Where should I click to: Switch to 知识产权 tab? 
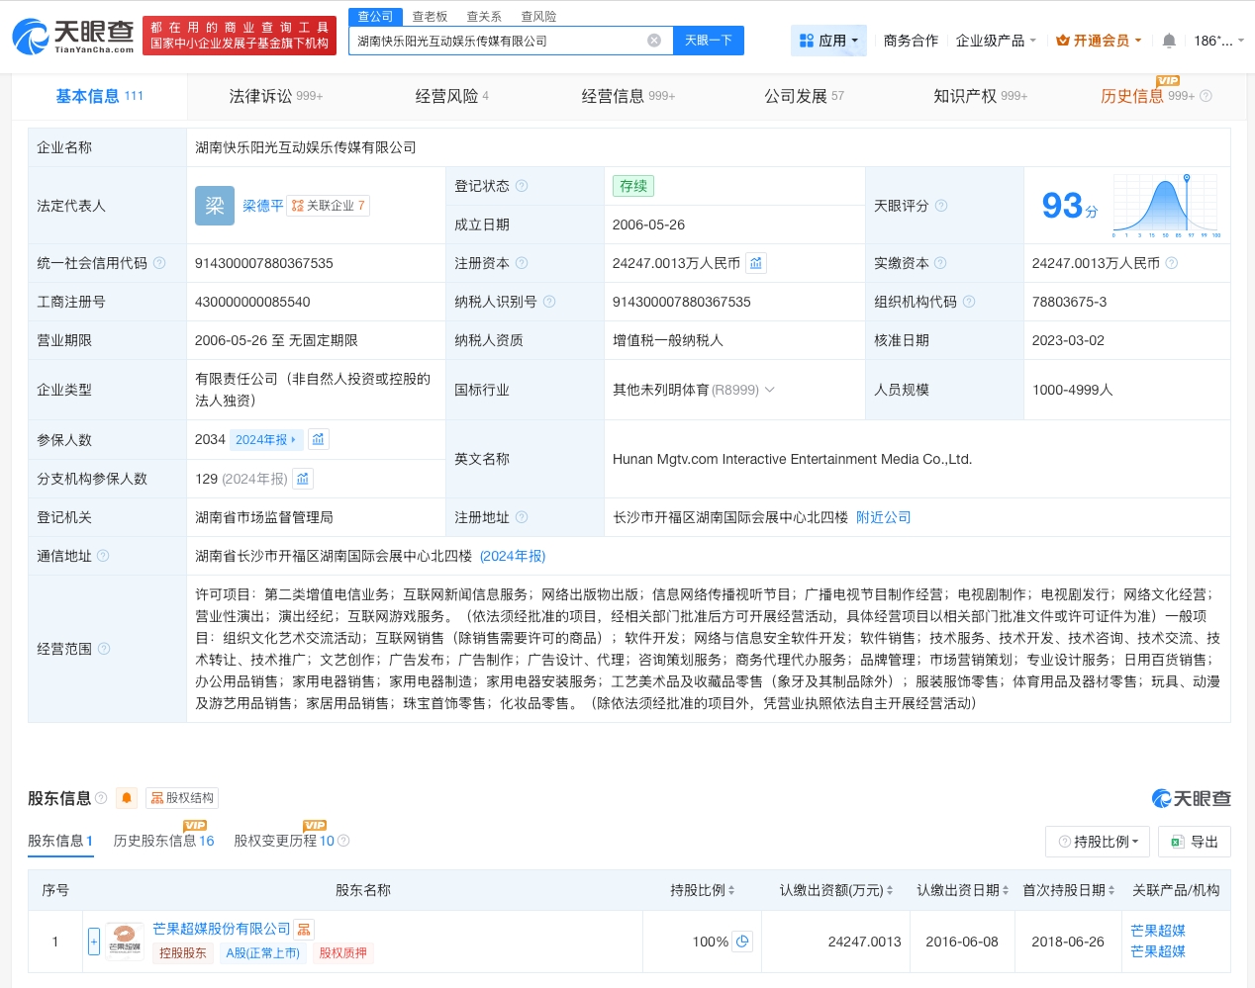coord(980,96)
